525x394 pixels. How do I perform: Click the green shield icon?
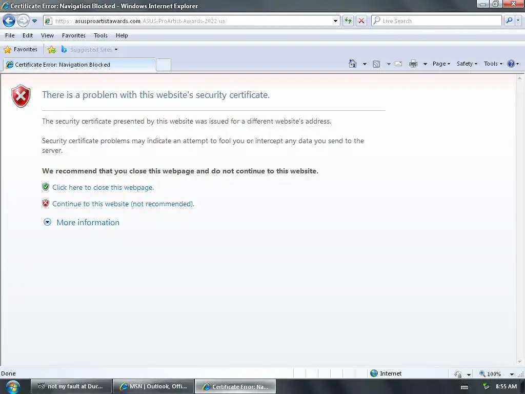tap(46, 187)
